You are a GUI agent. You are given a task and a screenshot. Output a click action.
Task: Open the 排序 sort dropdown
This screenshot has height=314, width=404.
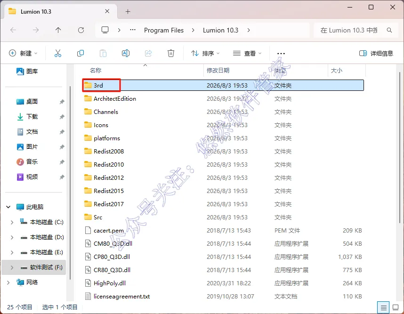pos(205,53)
